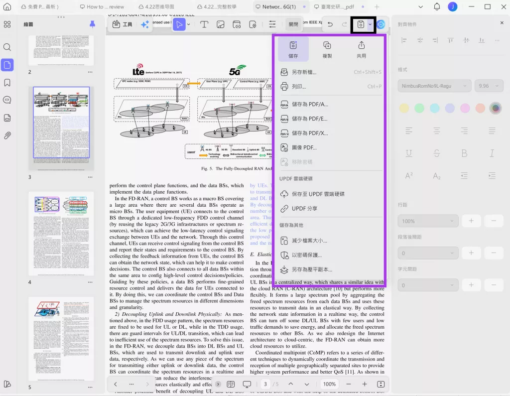
Task: Open the comments sidebar icon
Action: tap(7, 100)
